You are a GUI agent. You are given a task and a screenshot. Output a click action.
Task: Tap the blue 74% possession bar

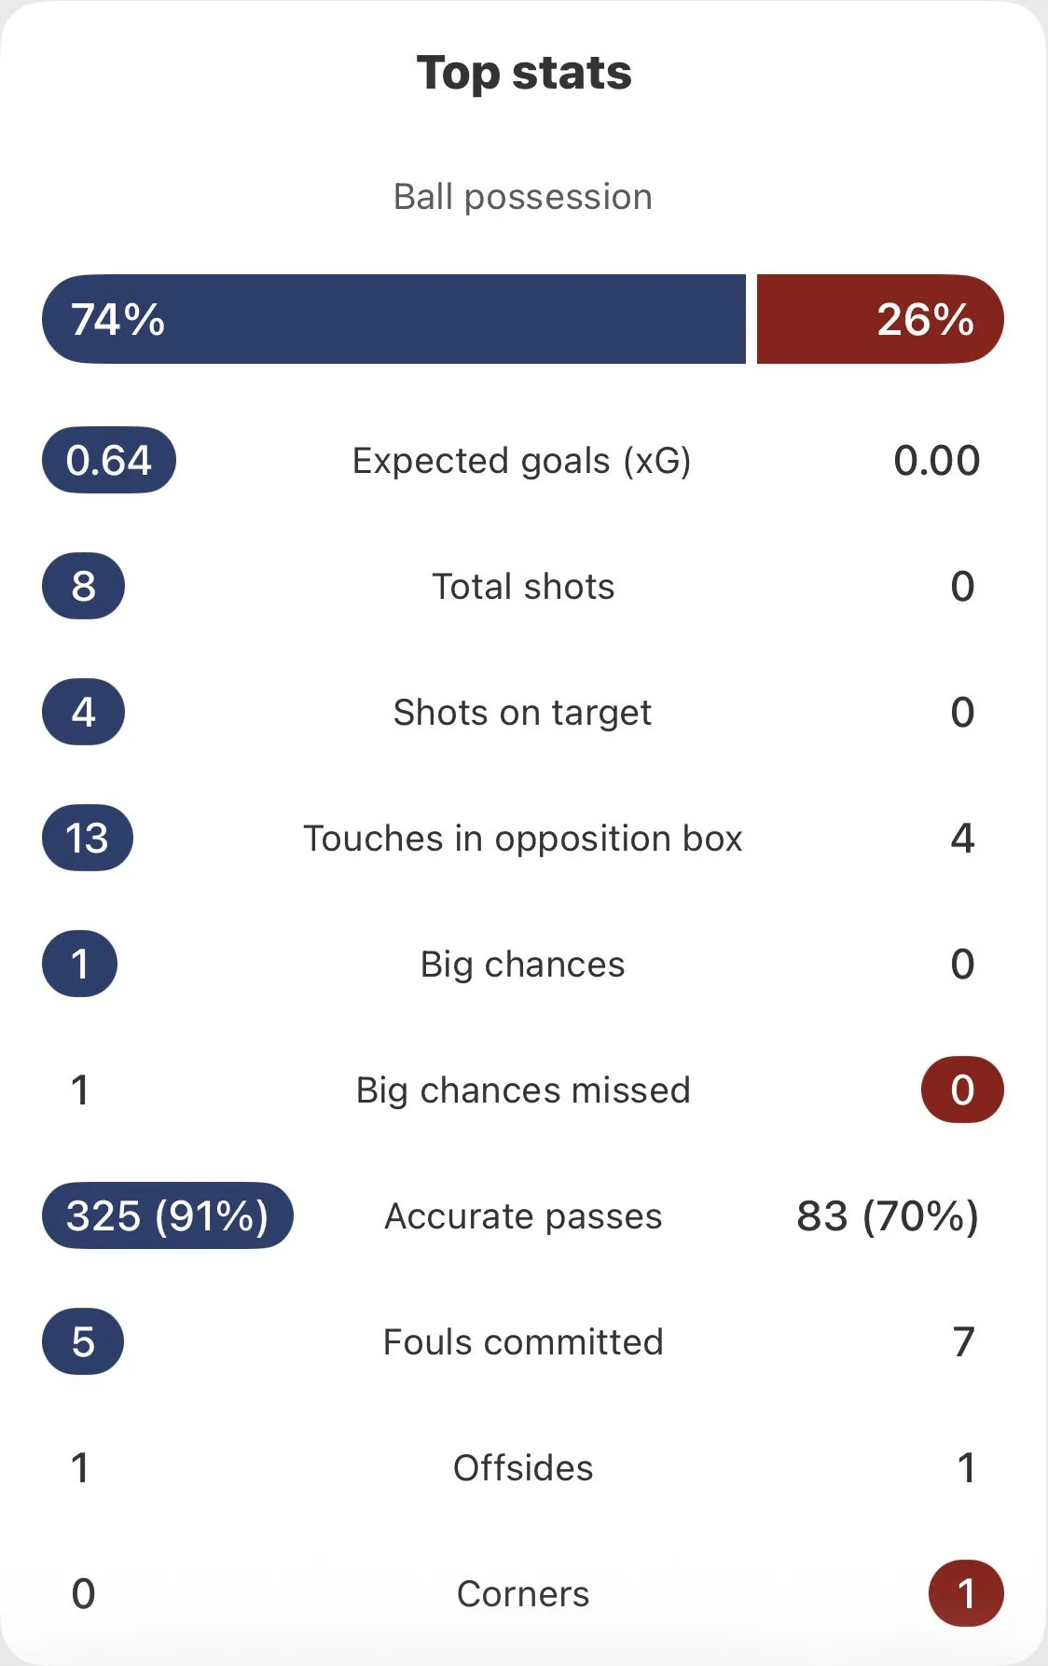(393, 319)
